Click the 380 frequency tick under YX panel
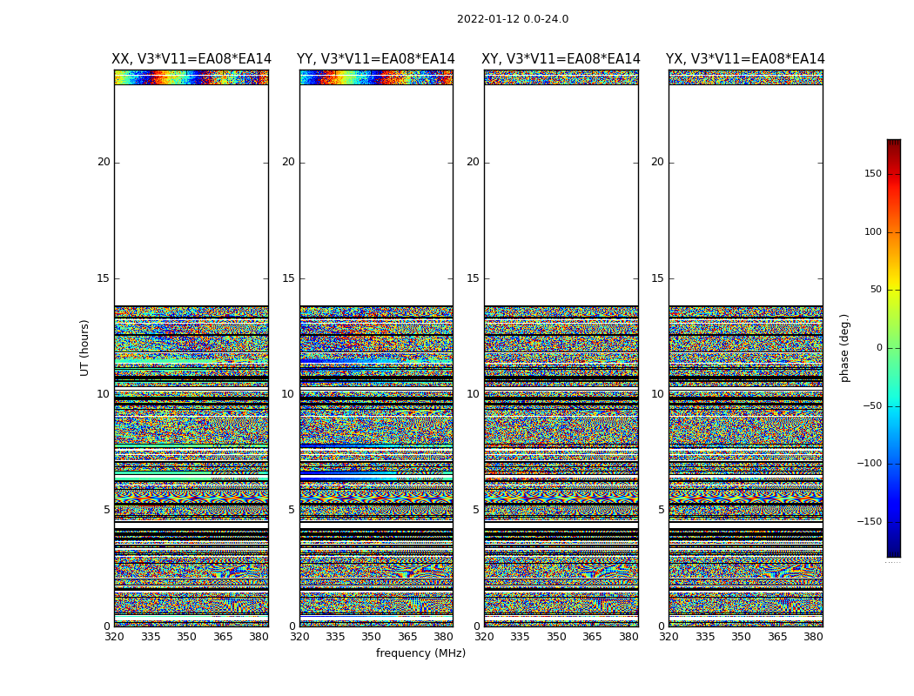 813,637
